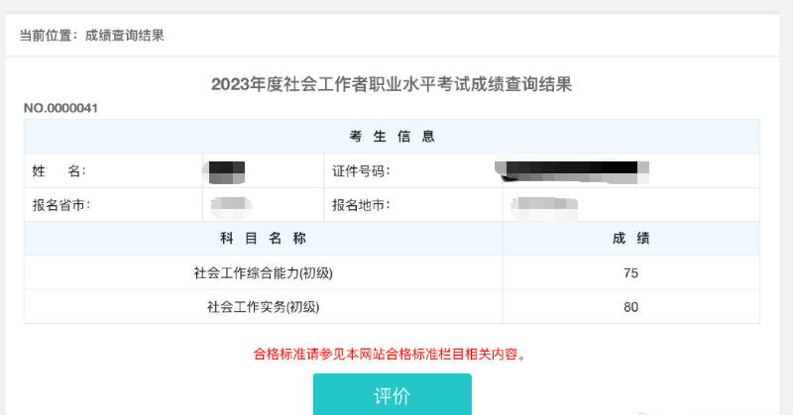Image resolution: width=793 pixels, height=415 pixels.
Task: Click the 报名地市 label
Action: (x=361, y=205)
